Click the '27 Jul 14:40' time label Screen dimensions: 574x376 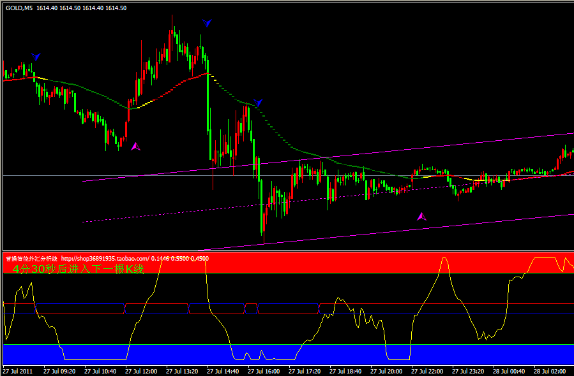coord(223,372)
